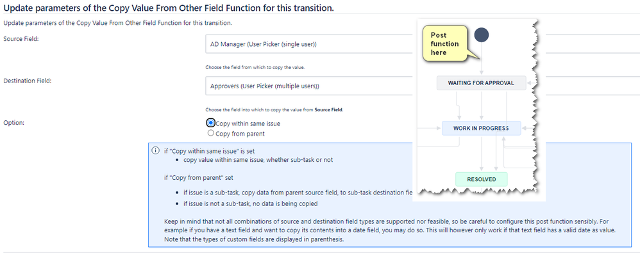
Task: Select the RESOLVED status box
Action: click(481, 179)
